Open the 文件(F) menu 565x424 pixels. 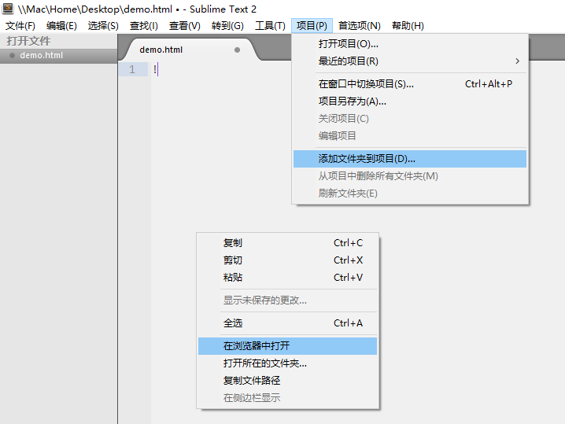(x=20, y=26)
